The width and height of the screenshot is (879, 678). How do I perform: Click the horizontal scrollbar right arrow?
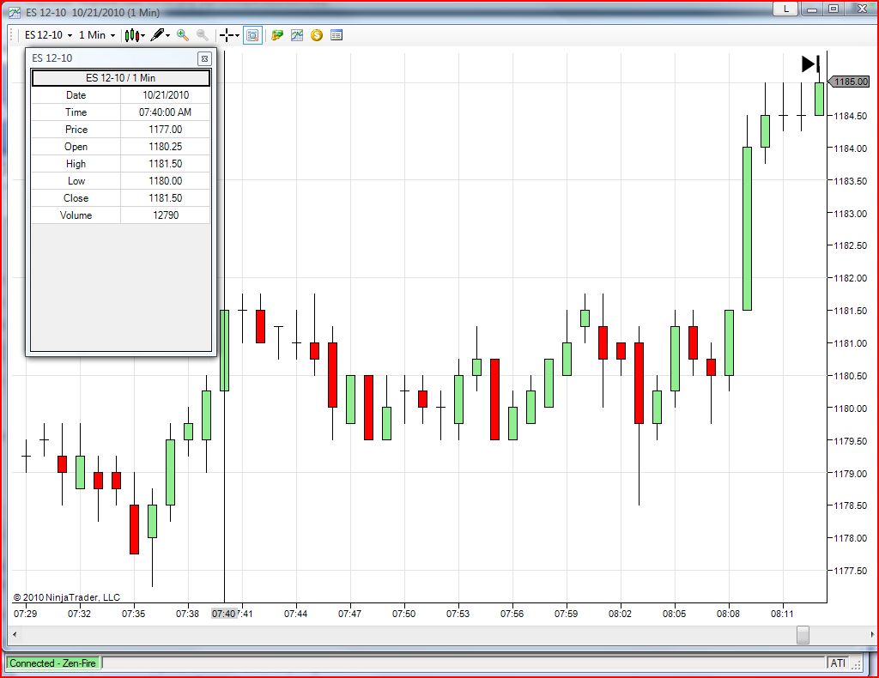[872, 635]
